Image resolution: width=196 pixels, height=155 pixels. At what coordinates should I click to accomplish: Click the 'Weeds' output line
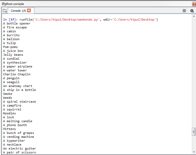8,98
